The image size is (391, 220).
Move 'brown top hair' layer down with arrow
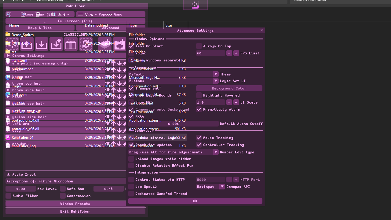coord(119,83)
